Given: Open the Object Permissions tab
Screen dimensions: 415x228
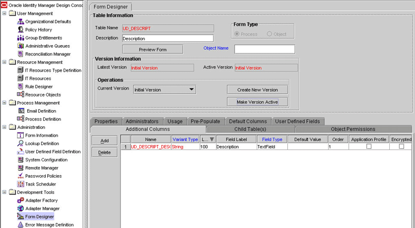Looking at the screenshot, I should 353,129.
